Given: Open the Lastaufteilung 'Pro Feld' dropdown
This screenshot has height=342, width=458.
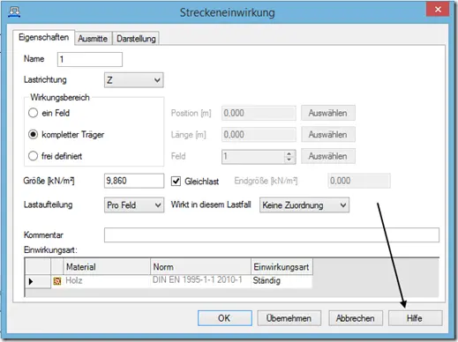Looking at the screenshot, I should click(134, 205).
